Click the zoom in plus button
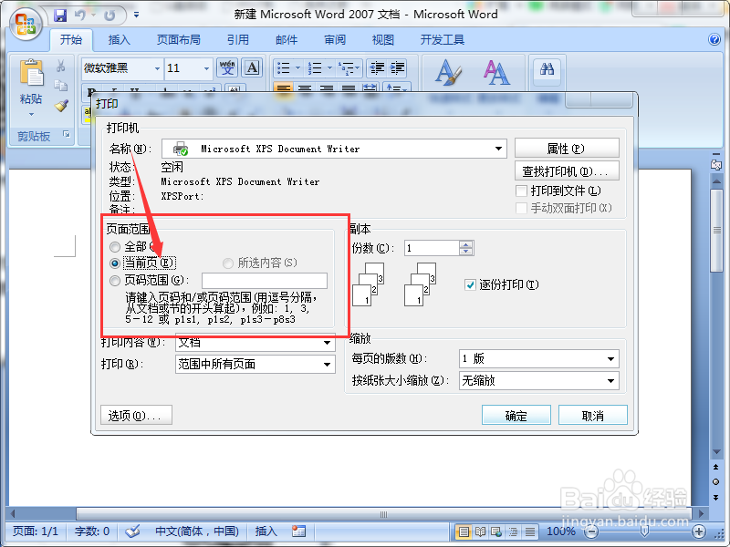730x547 pixels. point(699,532)
